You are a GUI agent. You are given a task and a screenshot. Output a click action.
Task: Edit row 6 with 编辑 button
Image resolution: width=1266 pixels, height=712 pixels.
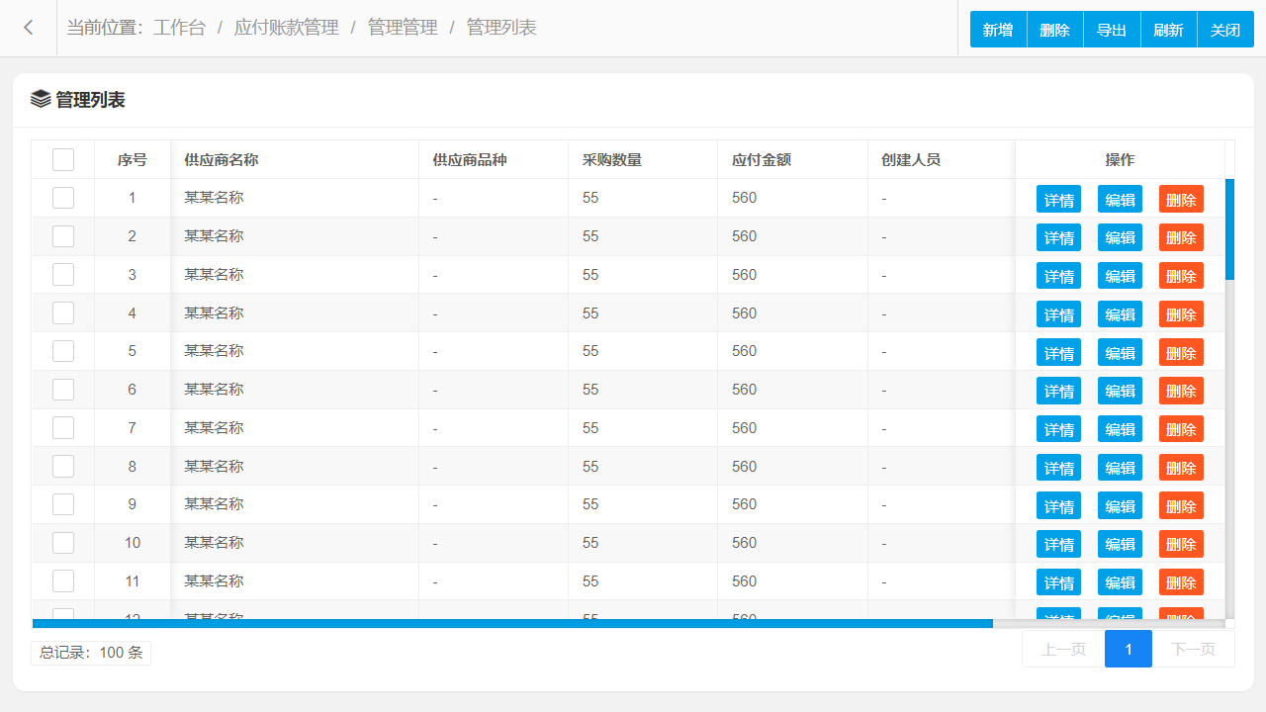(1120, 391)
